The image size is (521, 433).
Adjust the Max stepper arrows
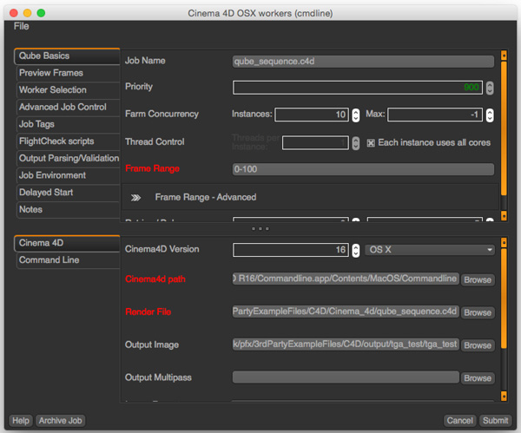coord(490,115)
